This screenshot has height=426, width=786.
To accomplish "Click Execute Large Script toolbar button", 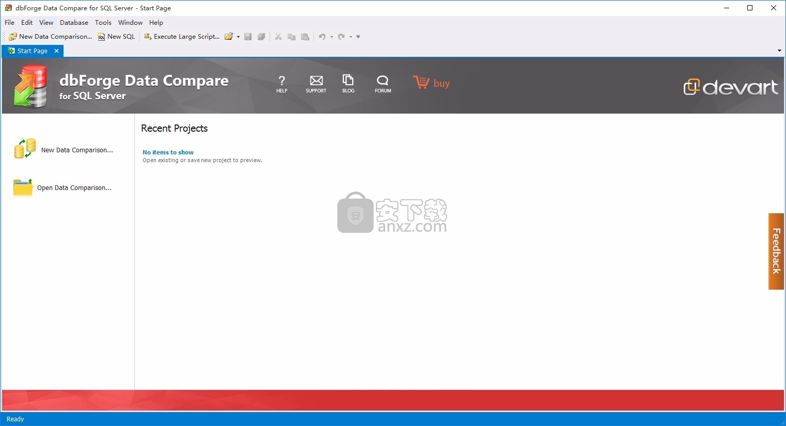I will (x=181, y=37).
